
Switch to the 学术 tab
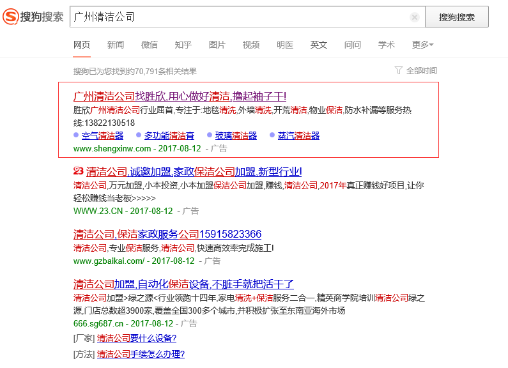point(387,45)
